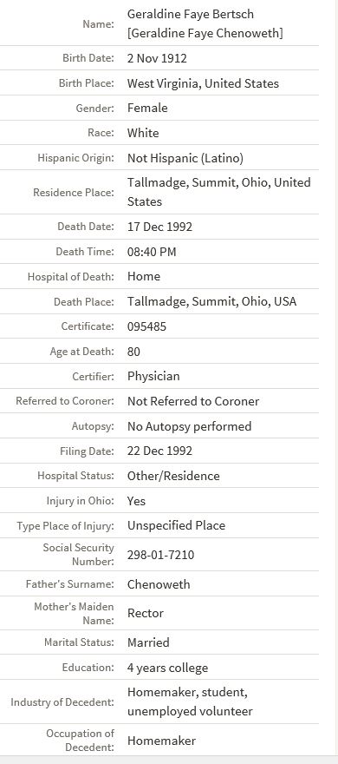
Task: Select the name Geraldine Faye Bertsch
Action: [x=190, y=14]
